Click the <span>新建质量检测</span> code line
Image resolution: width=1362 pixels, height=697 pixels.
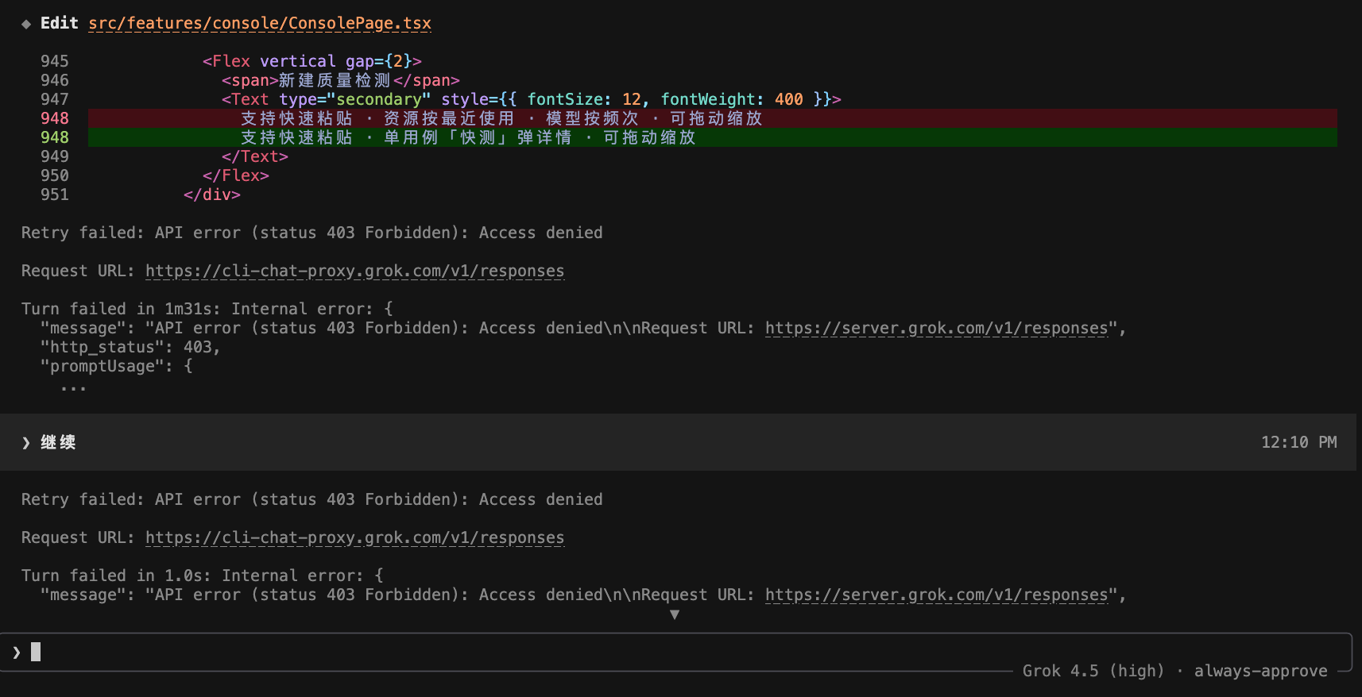pos(341,80)
